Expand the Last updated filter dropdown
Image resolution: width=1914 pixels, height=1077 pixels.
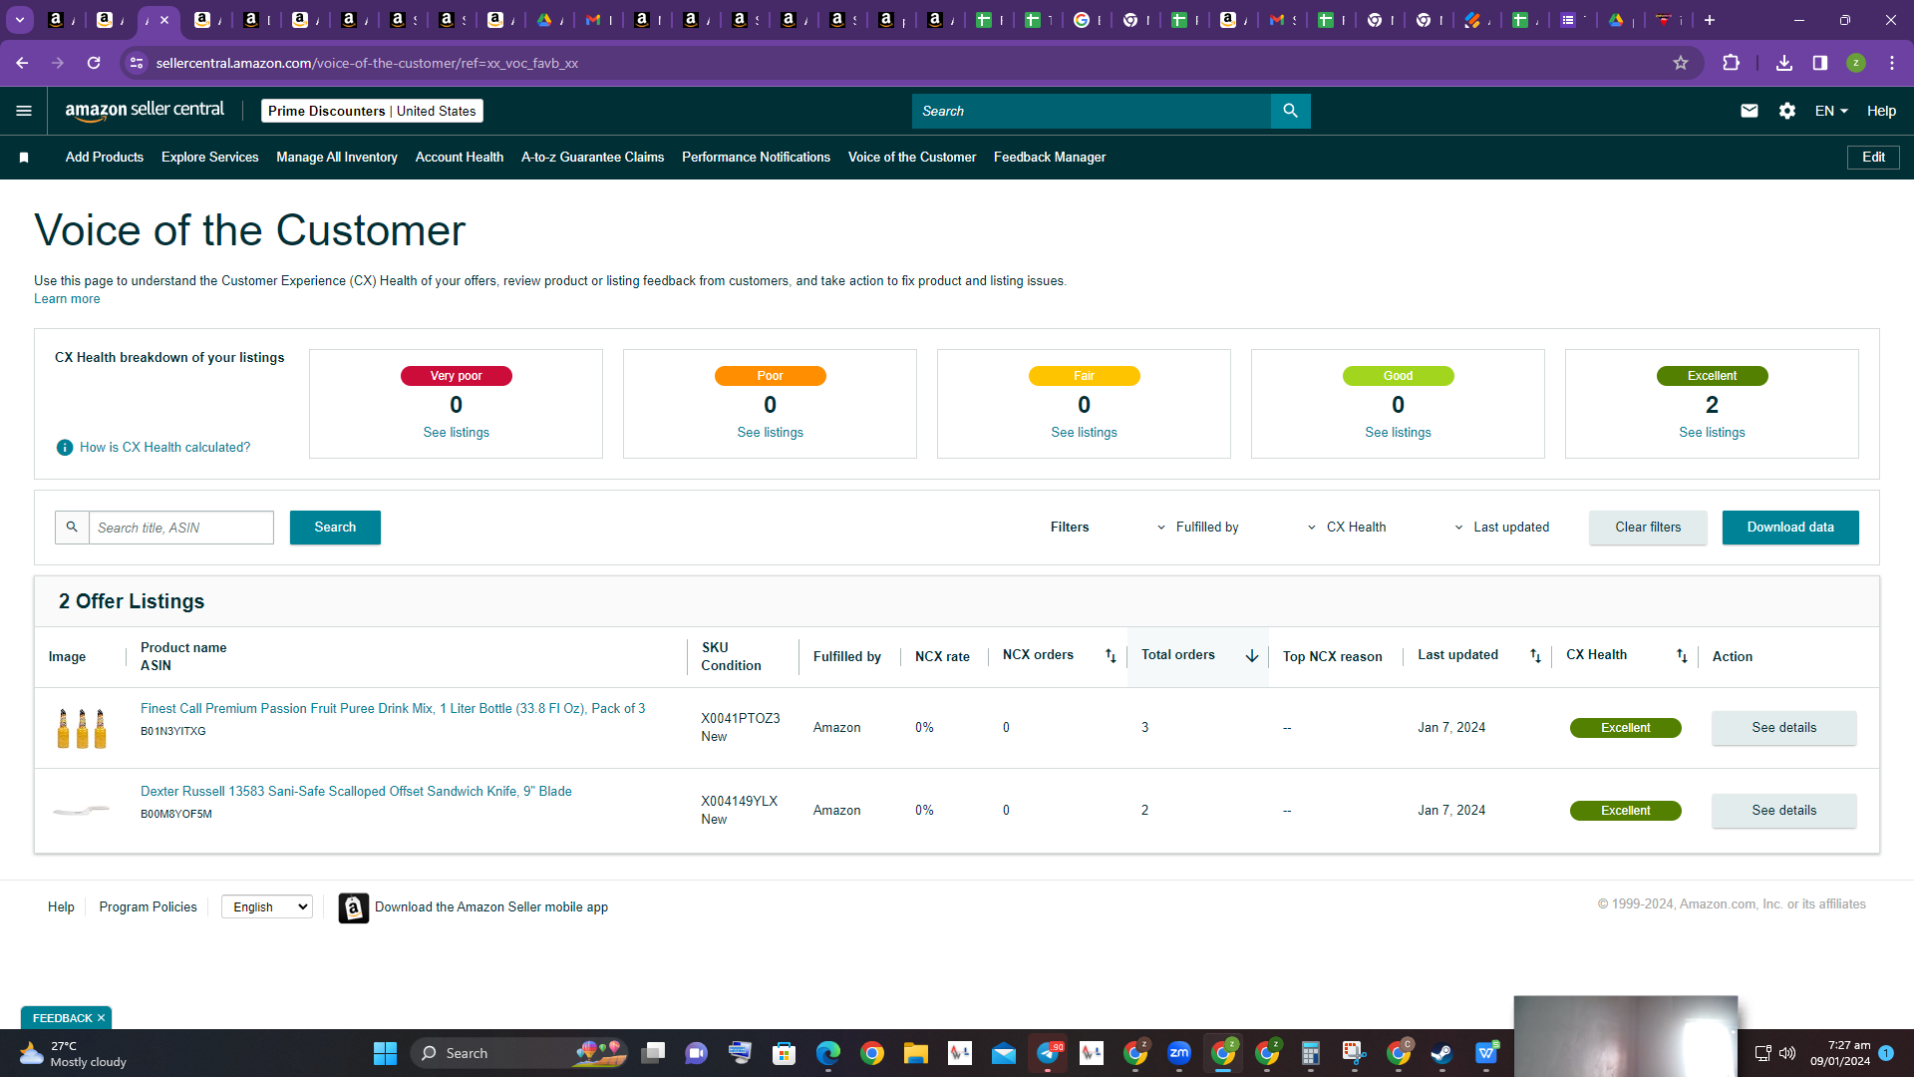pyautogui.click(x=1501, y=528)
